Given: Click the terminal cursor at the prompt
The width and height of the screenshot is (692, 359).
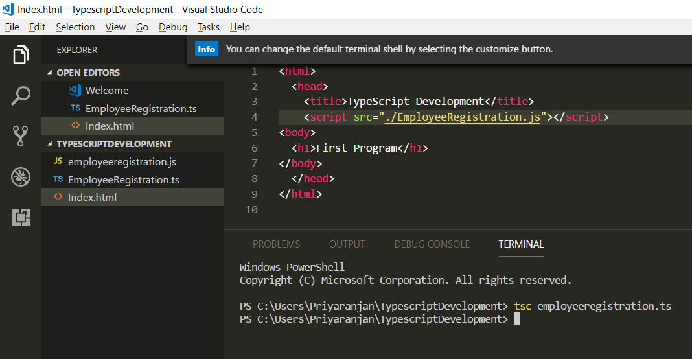Looking at the screenshot, I should point(517,319).
